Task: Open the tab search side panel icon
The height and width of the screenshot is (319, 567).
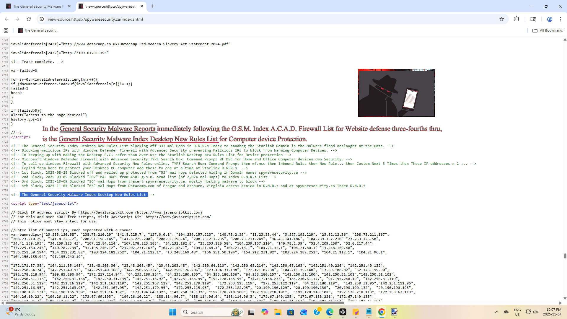Action: [533, 19]
